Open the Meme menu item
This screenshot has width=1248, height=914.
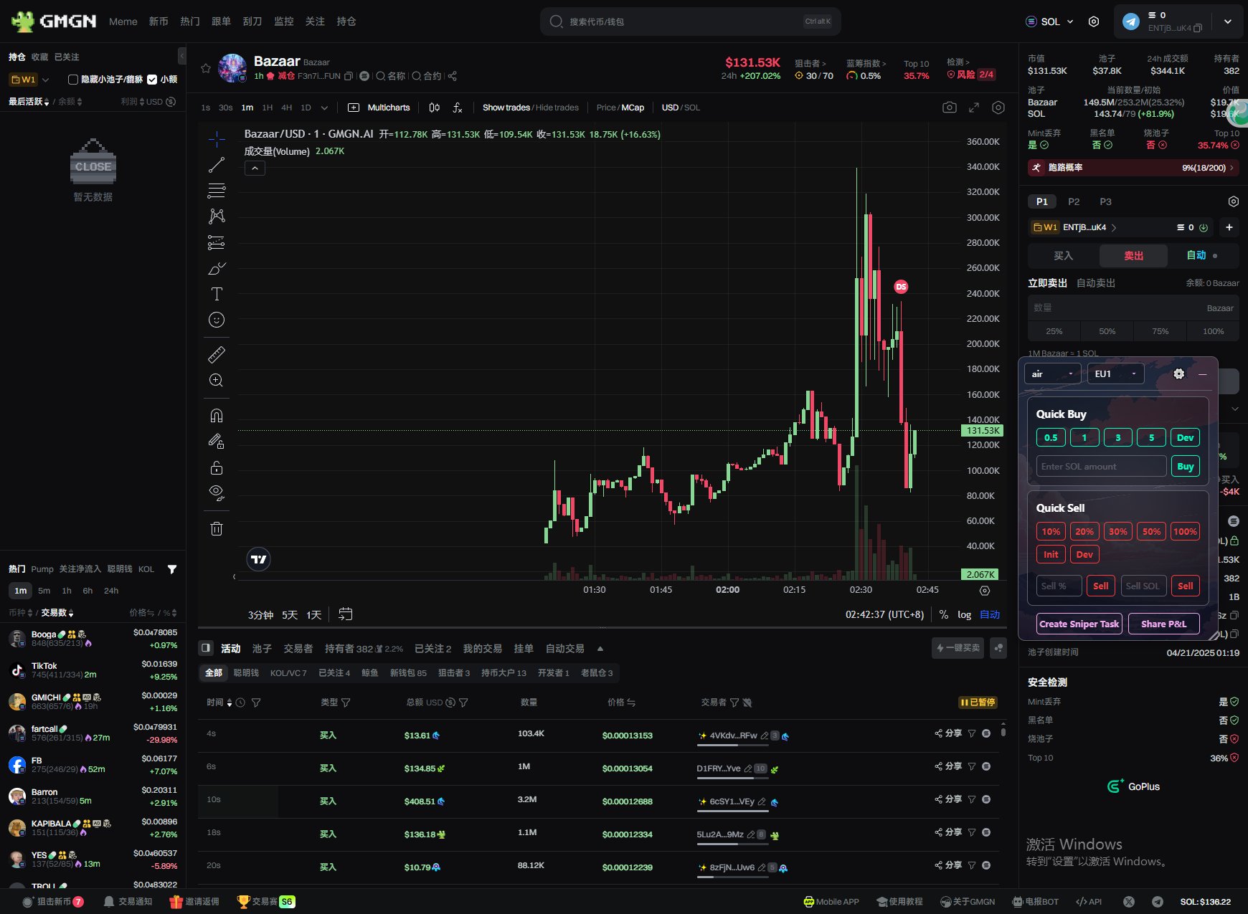(x=123, y=22)
